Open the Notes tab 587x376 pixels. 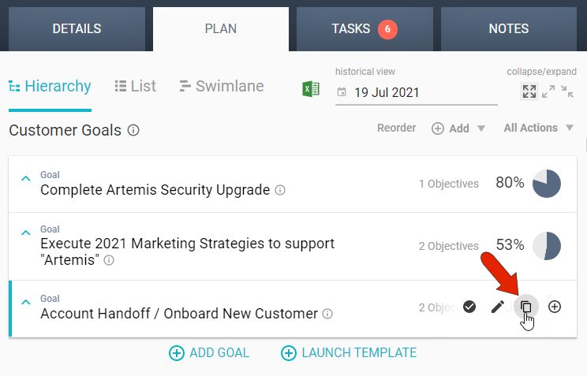[x=509, y=29]
